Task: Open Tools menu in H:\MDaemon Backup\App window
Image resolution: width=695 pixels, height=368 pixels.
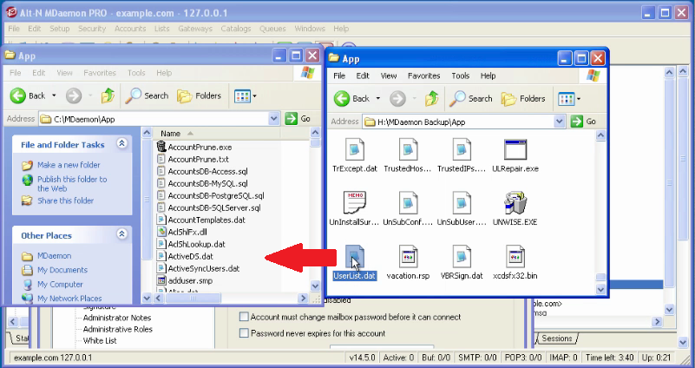Action: 460,76
